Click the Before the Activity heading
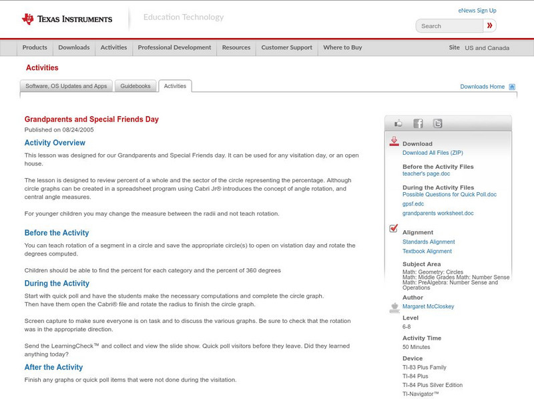534x399 pixels. [x=57, y=233]
